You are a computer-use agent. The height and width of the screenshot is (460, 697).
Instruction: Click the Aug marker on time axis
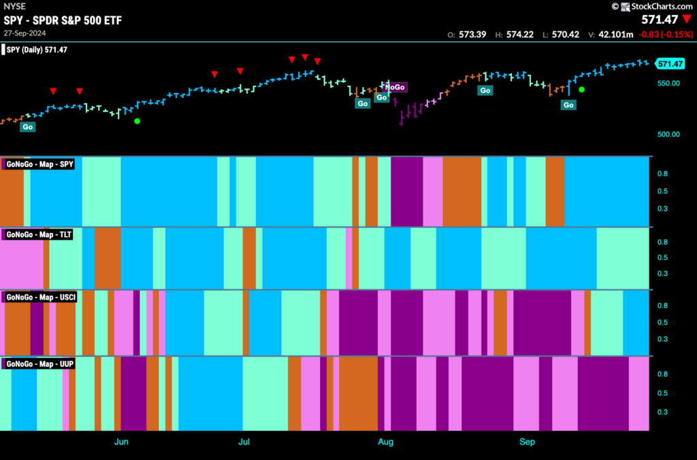[x=385, y=442]
